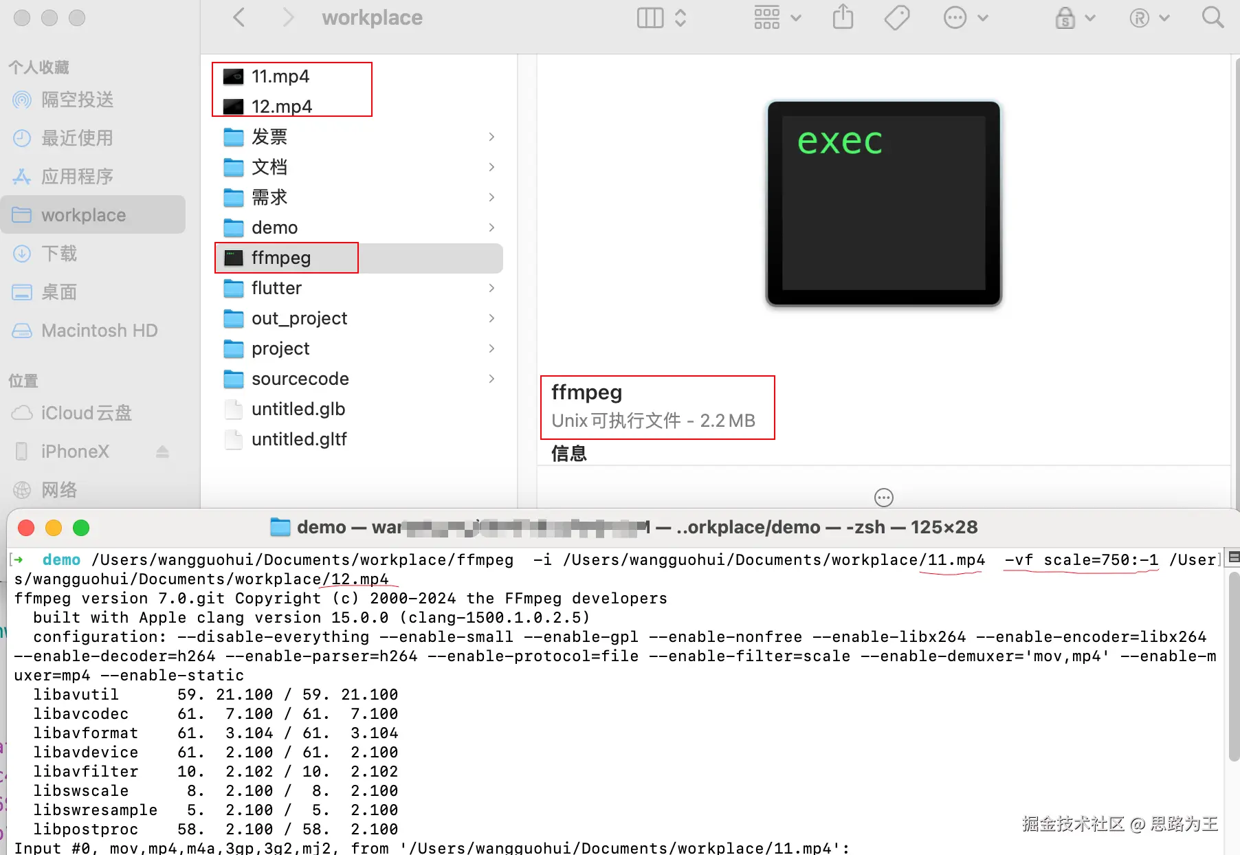Go forward in Finder navigation
1240x855 pixels.
tap(288, 18)
